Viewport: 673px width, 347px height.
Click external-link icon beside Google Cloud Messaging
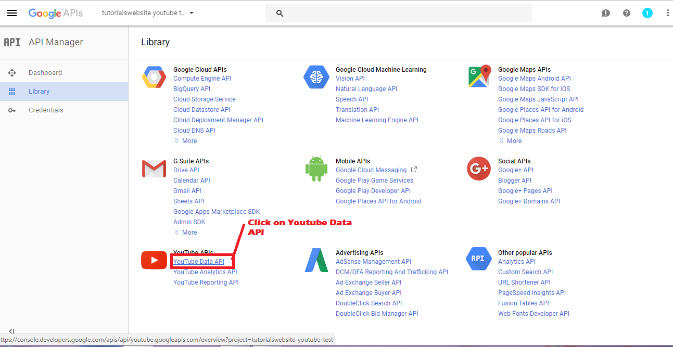(x=414, y=170)
